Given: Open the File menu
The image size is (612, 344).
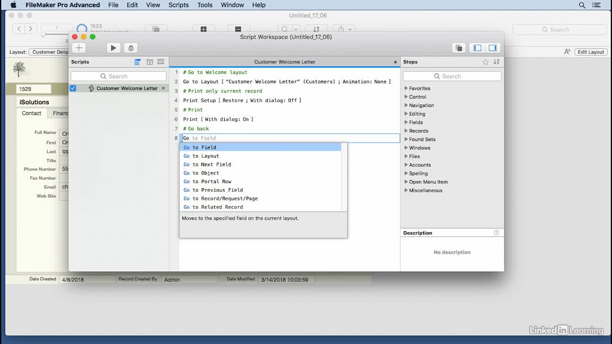Looking at the screenshot, I should pyautogui.click(x=113, y=5).
